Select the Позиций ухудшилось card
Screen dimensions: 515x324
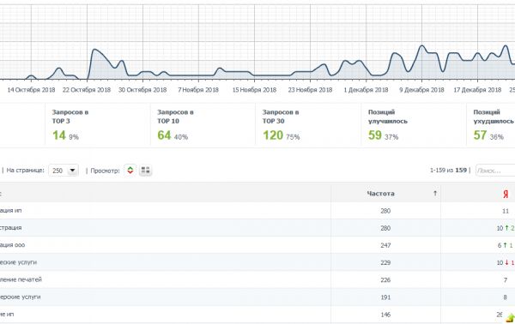(491, 125)
